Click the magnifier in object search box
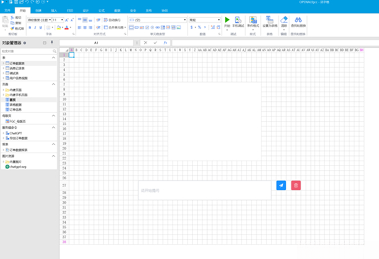 [54, 51]
